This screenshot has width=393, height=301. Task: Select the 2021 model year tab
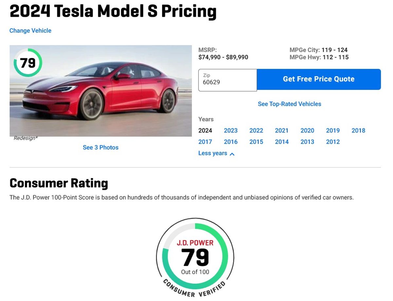click(x=282, y=130)
